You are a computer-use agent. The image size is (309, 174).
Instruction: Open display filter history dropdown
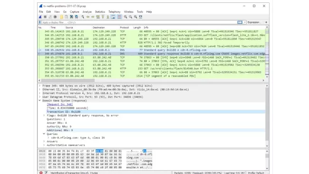[x=245, y=22]
